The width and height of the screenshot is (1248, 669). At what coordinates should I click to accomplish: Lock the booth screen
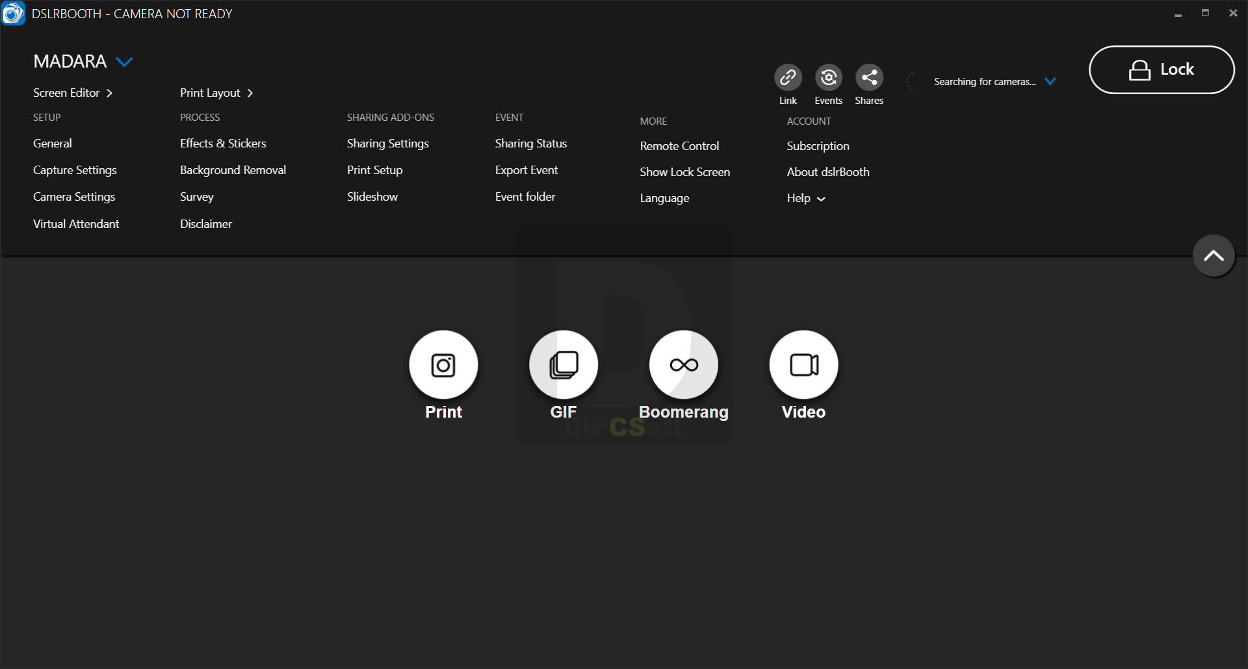coord(1162,69)
